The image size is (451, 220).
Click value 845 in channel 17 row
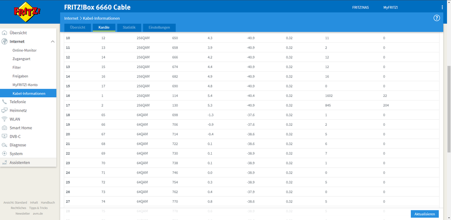(x=328, y=105)
